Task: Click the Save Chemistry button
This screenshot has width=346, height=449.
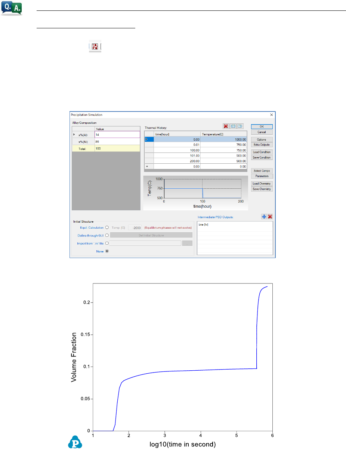Action: (x=262, y=189)
